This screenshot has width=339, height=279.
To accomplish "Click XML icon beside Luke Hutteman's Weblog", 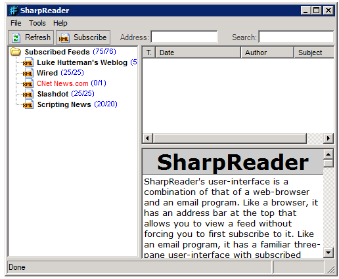I will click(28, 62).
